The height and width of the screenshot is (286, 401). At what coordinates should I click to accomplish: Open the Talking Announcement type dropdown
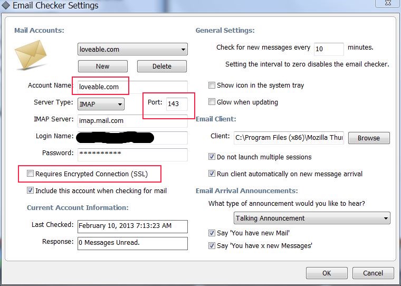tap(312, 218)
